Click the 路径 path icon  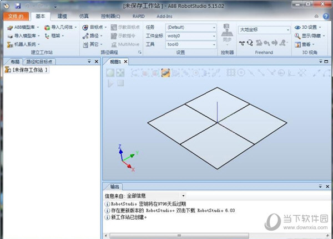point(85,36)
